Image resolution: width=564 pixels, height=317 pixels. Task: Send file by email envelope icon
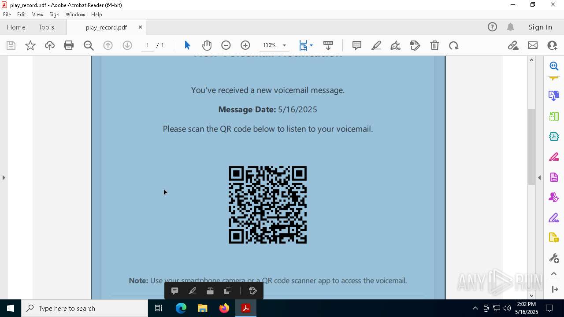(533, 45)
